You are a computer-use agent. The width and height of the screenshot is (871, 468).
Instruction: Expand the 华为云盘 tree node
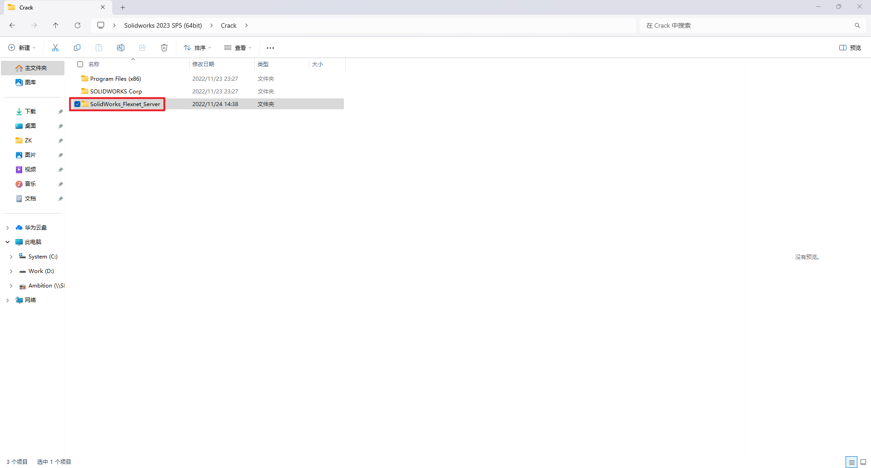click(7, 228)
